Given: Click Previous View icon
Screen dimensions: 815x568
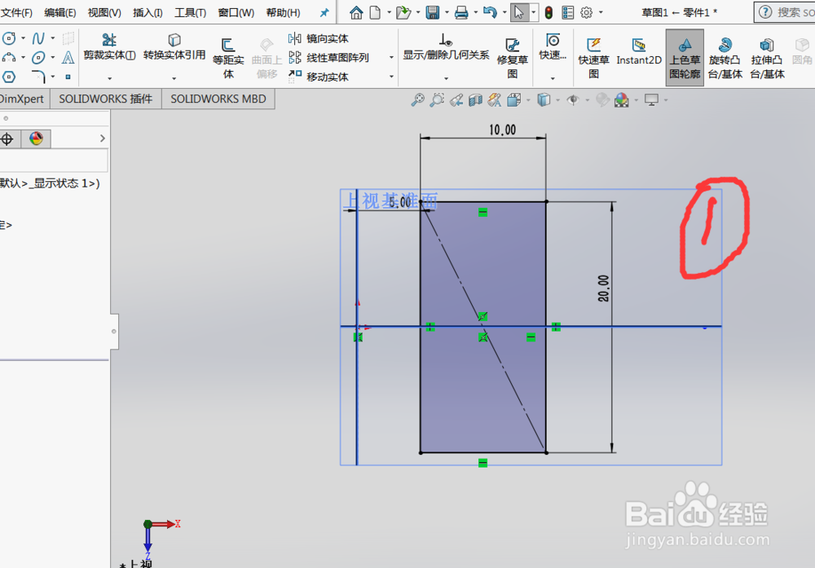Looking at the screenshot, I should [x=456, y=99].
